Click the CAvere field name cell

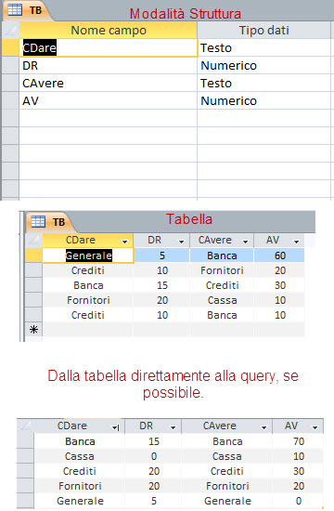click(x=109, y=83)
